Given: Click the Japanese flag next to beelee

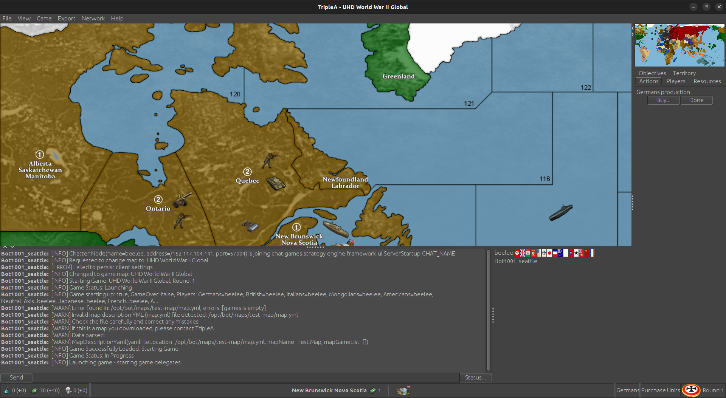Looking at the screenshot, I should [549, 253].
